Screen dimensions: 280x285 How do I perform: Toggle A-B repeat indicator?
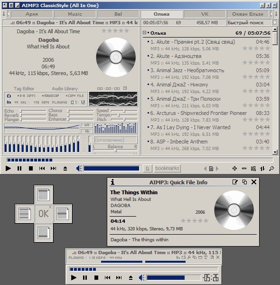[26, 95]
